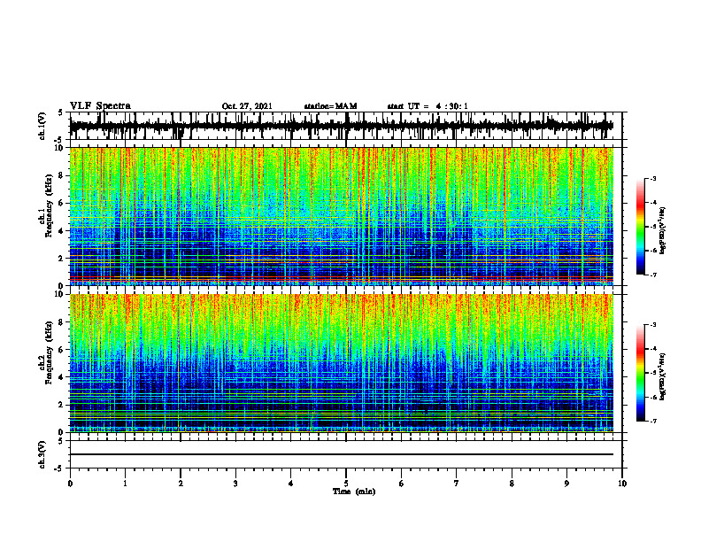Select the date 'Oct. 27, 2021'
The height and width of the screenshot is (542, 701).
point(247,106)
